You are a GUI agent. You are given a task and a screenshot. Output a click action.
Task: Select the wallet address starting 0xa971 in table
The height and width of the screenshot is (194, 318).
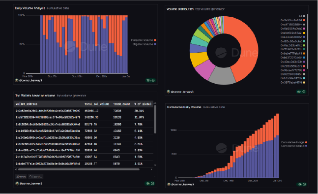[x=48, y=117]
